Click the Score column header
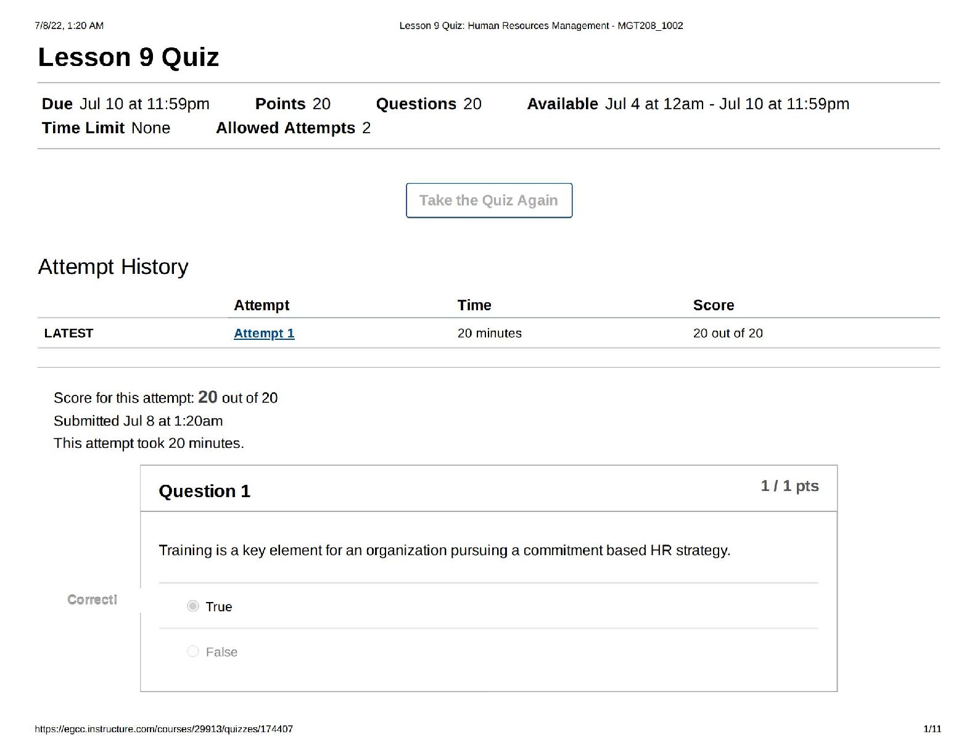This screenshot has width=977, height=755. (x=714, y=305)
